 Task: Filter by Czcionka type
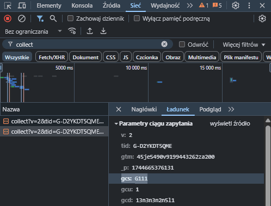147,58
